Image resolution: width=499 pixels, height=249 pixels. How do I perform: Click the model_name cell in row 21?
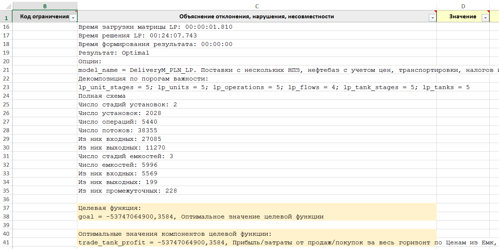pos(252,70)
